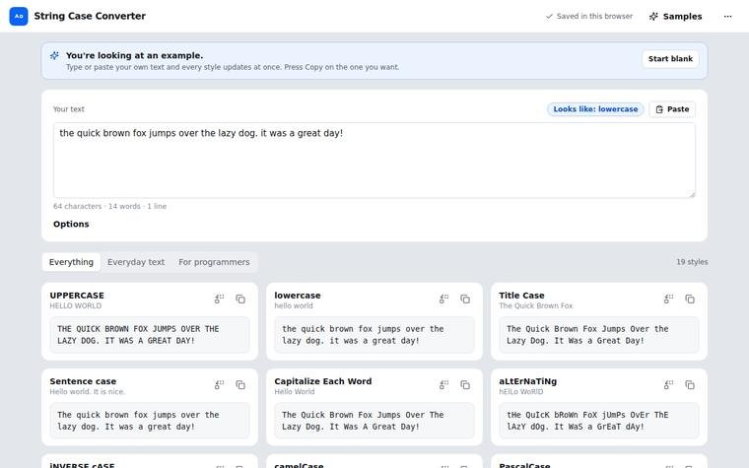Click the icon left of copy on Title Case card

668,299
